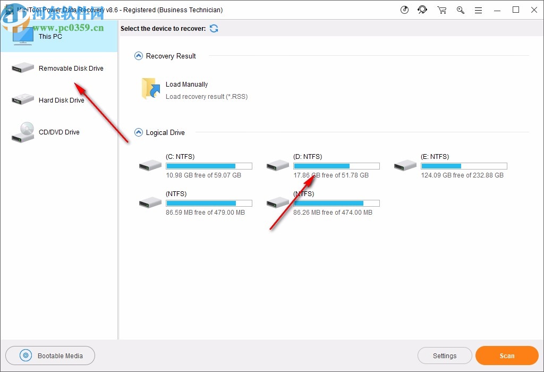
Task: Open the hamburger menu
Action: point(478,10)
